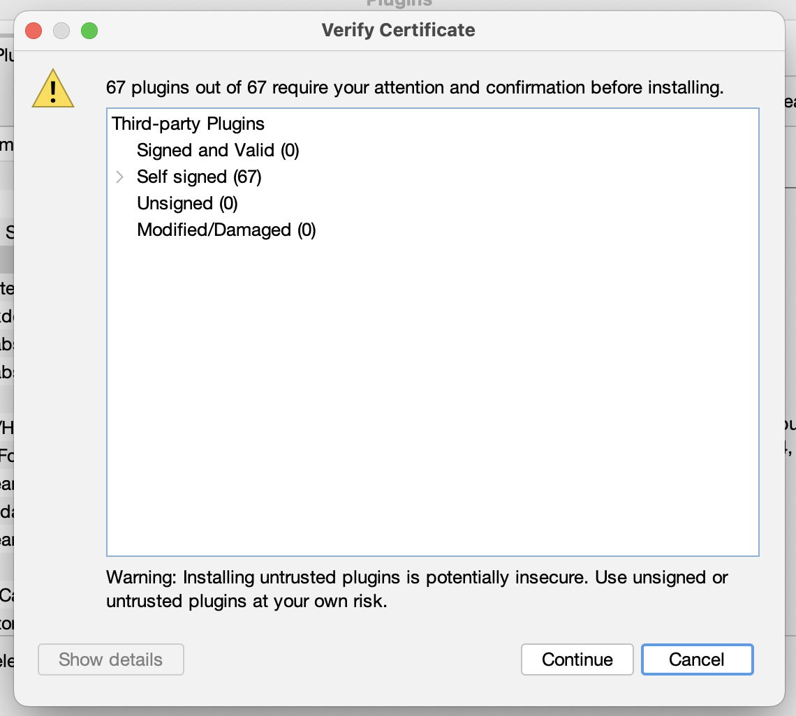Click the warning text about untrusted plugins
This screenshot has height=716, width=796.
[417, 589]
